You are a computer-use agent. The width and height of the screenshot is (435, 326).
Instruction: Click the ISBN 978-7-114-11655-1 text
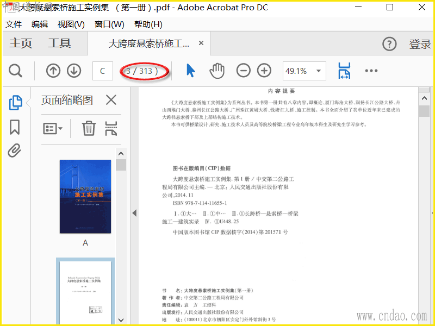[x=200, y=203]
